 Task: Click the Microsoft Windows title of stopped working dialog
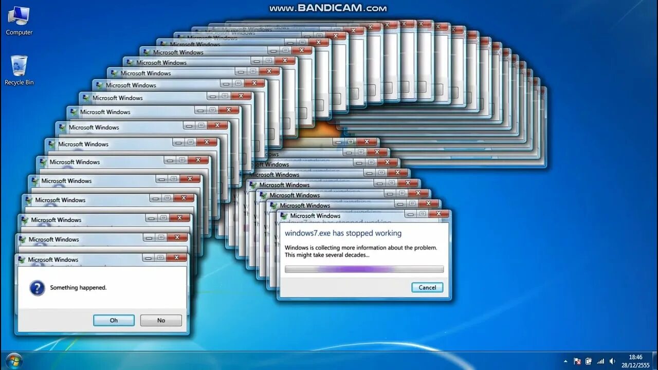tap(315, 216)
